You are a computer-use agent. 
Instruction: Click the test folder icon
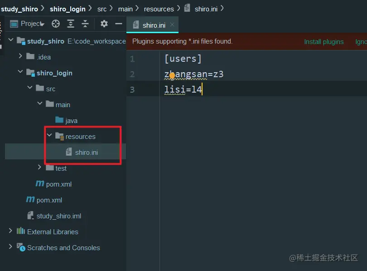coord(50,168)
